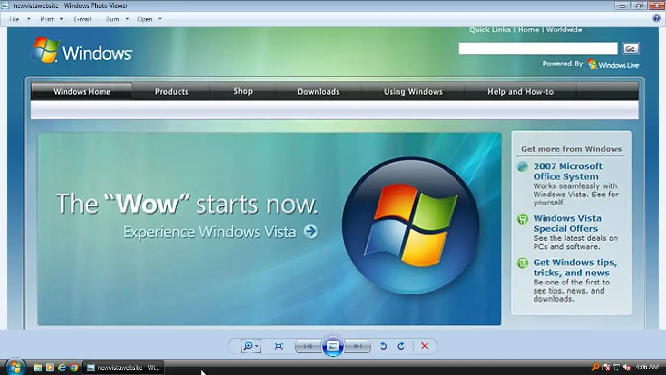Click the pictured Products tab
The image size is (666, 375).
(172, 91)
